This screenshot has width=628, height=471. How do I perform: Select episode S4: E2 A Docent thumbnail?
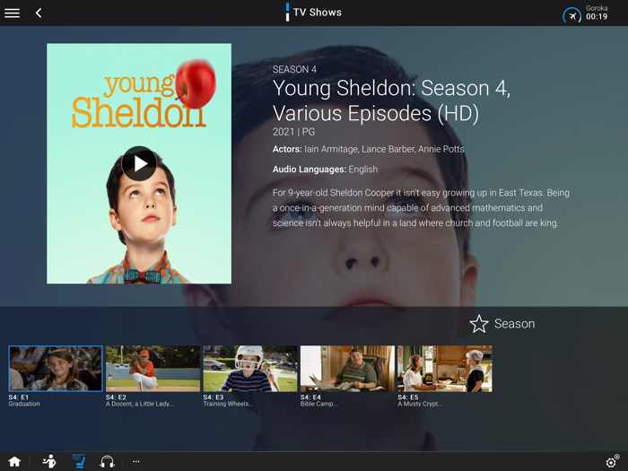coord(153,369)
